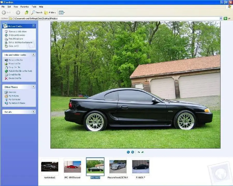Click the Forward arrow toolbar icon

click(x=18, y=13)
